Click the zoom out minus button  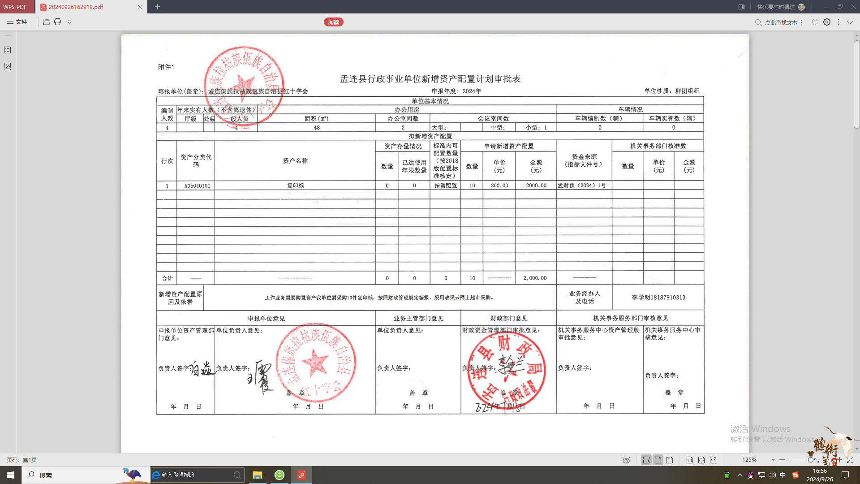coord(782,460)
